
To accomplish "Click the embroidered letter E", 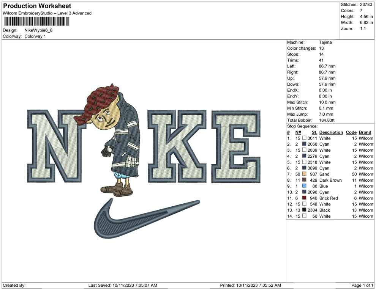I will tap(236, 146).
